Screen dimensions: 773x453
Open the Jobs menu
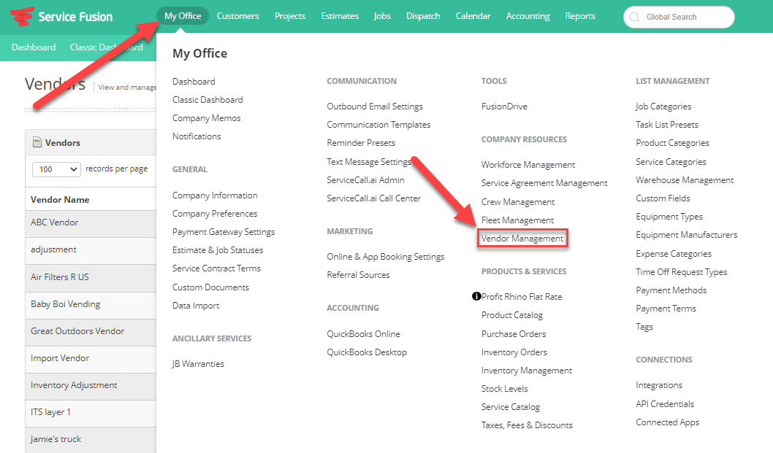pyautogui.click(x=382, y=16)
